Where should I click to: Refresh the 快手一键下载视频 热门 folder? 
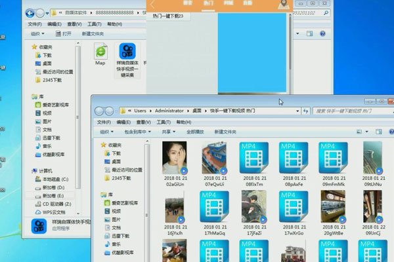[305, 111]
